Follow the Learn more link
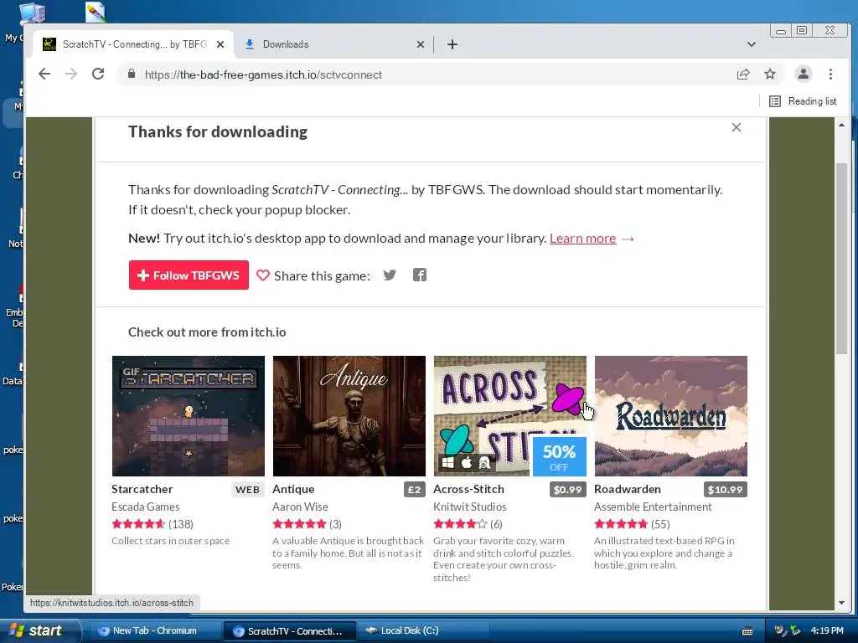 pos(583,239)
